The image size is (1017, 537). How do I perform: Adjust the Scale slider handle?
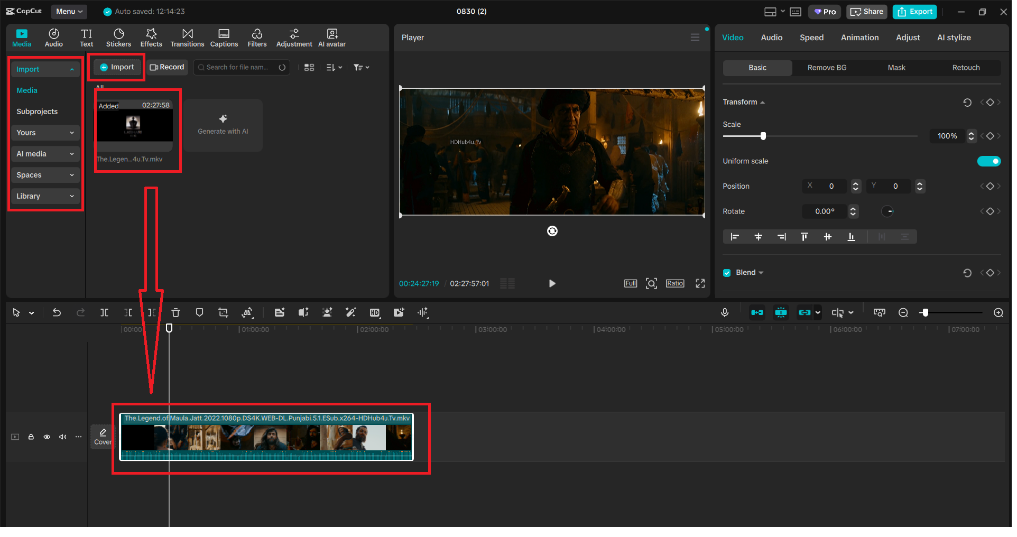click(763, 136)
